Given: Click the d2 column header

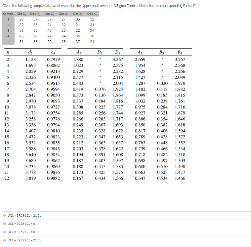Looking at the screenshot, I should 30,52.
